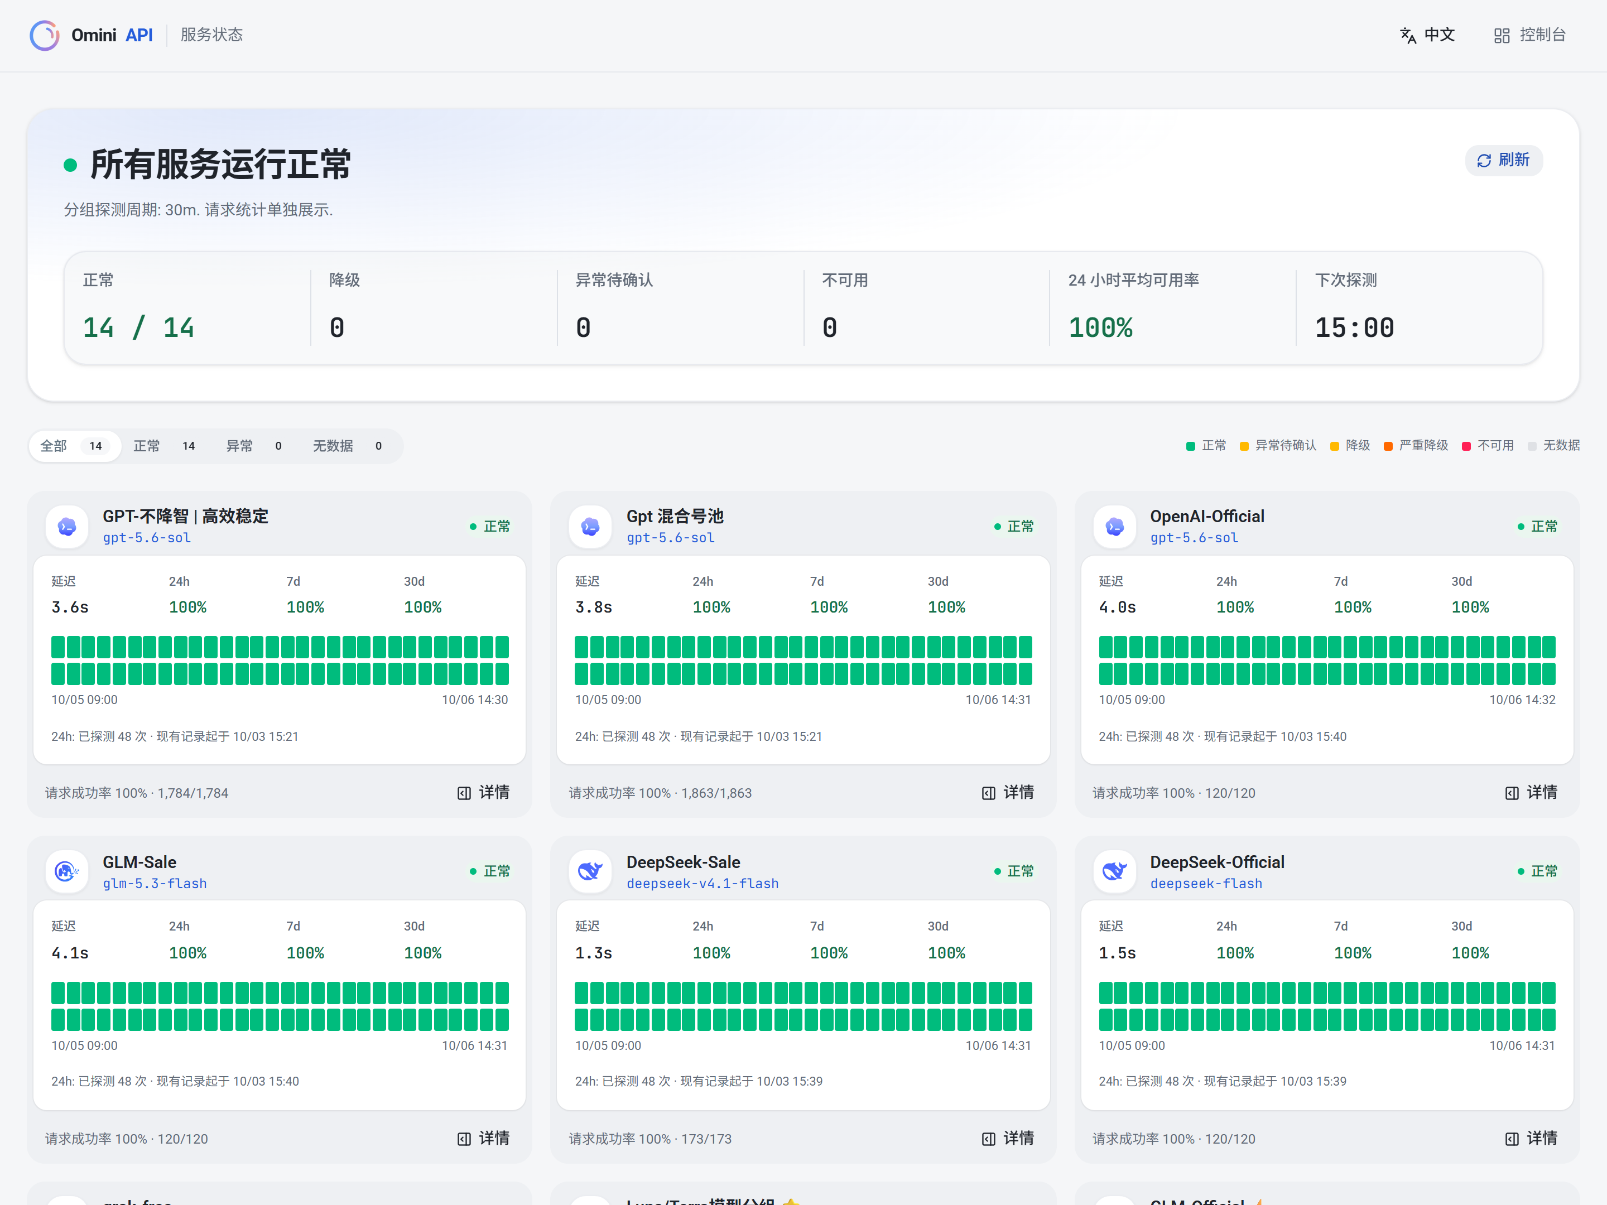Click detail panel icon on GPT-不降智 card
Screen dimensions: 1607x1205
[464, 793]
